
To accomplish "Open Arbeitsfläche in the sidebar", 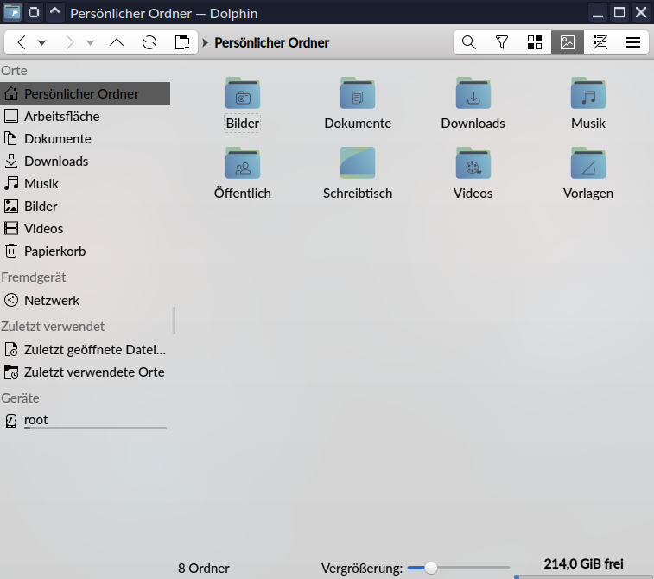I will [85, 116].
